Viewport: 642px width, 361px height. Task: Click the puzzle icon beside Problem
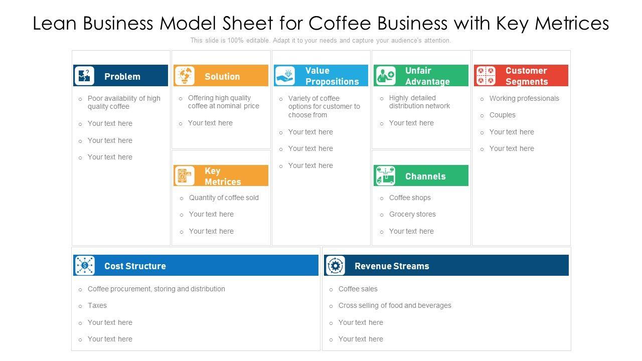pos(84,76)
